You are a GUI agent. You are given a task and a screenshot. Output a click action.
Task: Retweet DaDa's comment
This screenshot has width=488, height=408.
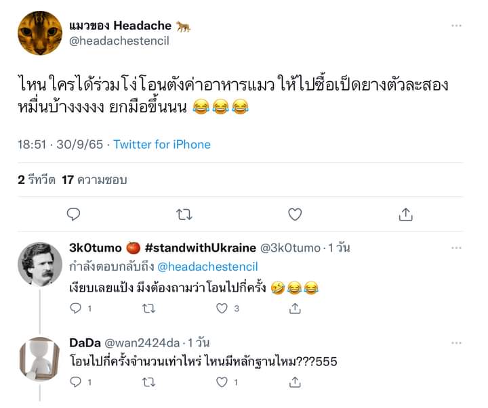tap(148, 382)
